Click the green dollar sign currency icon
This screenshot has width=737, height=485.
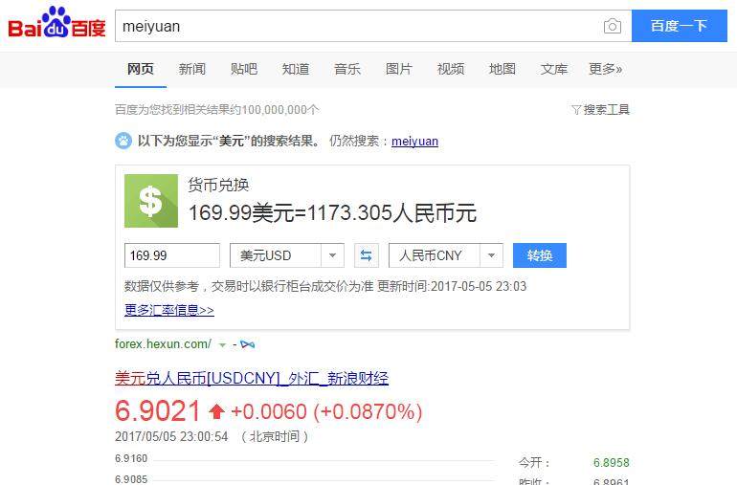tap(151, 201)
